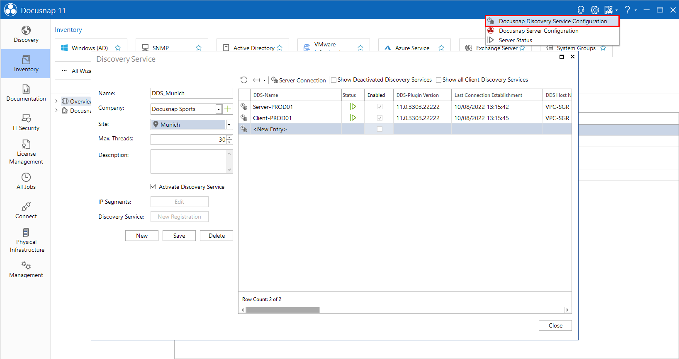Click the back arrow in dialog toolbar

(256, 80)
